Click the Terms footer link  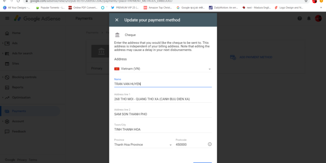[33, 160]
